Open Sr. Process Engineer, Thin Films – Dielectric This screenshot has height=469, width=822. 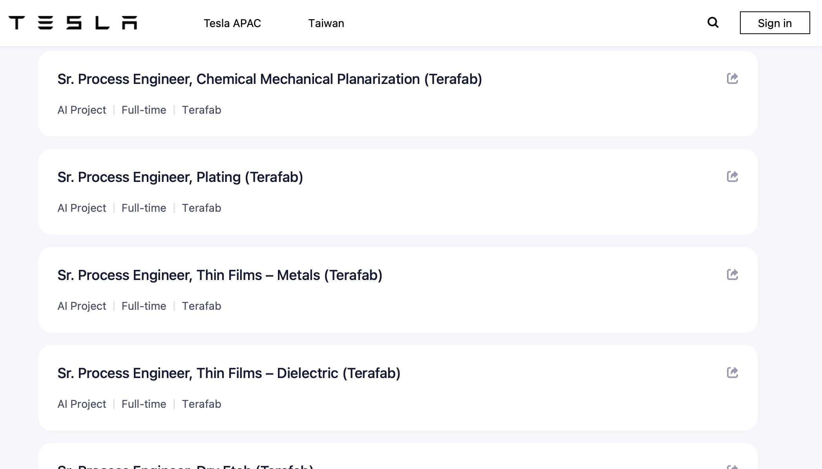point(229,373)
